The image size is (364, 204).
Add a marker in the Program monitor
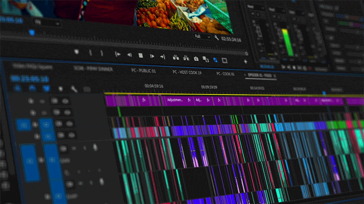(x=76, y=52)
